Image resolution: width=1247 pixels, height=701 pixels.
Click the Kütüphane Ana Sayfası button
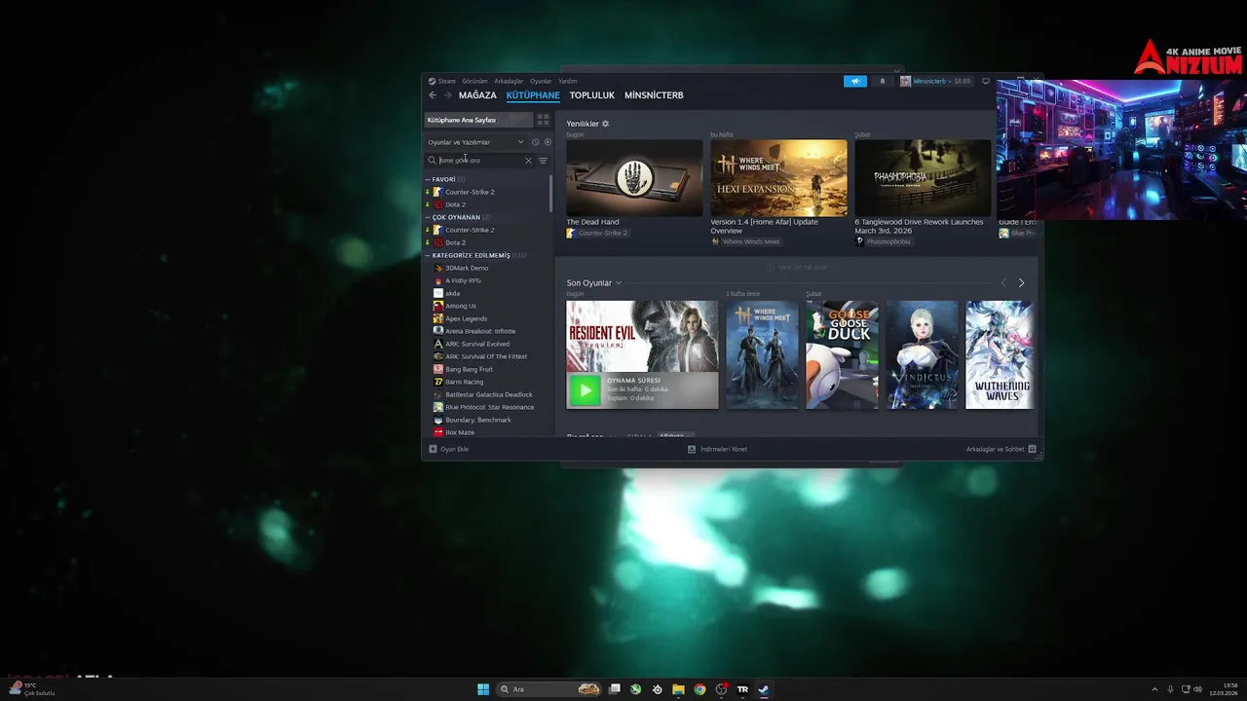pyautogui.click(x=478, y=120)
